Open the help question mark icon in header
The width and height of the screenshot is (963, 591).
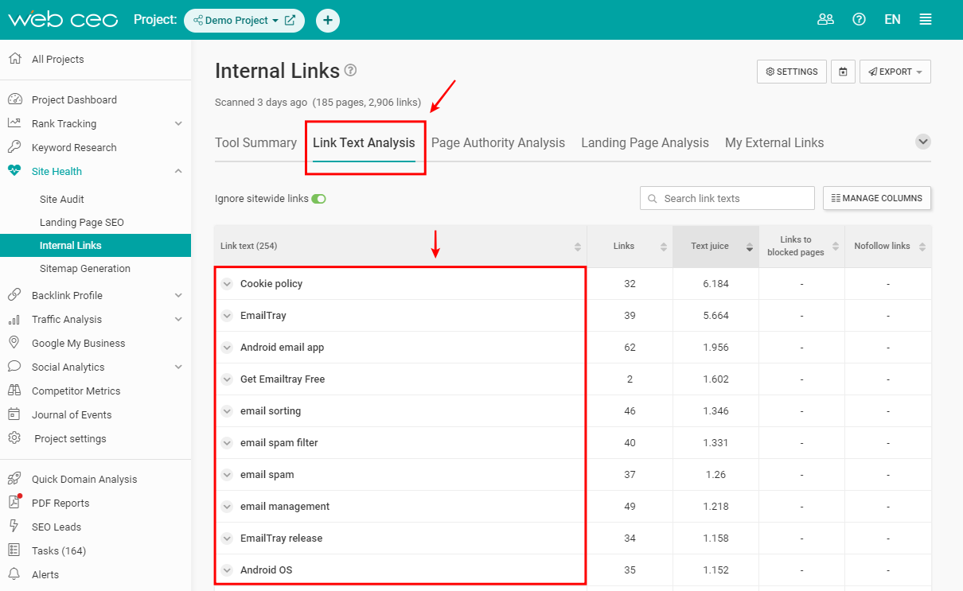tap(859, 20)
